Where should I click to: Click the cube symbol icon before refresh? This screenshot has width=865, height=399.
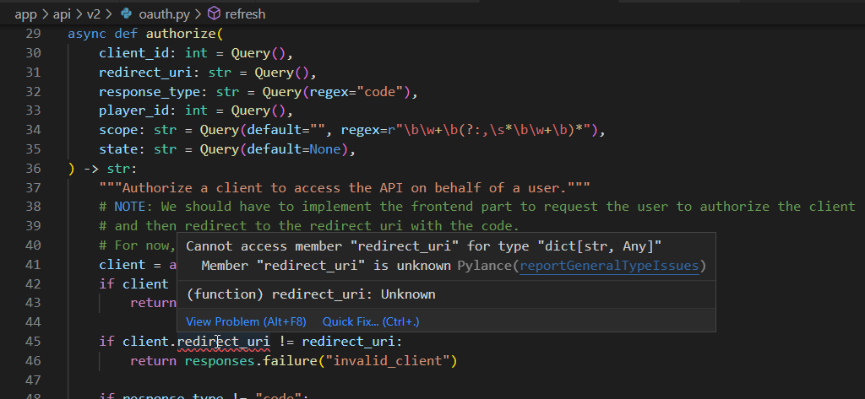tap(214, 13)
